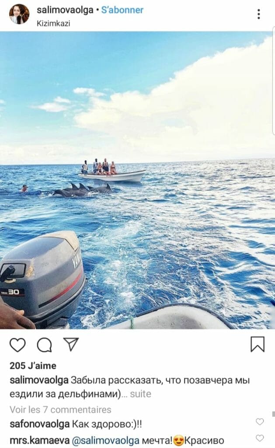Open the 205 J'aime likes list
Viewport: 275px width, 448px height.
point(33,366)
